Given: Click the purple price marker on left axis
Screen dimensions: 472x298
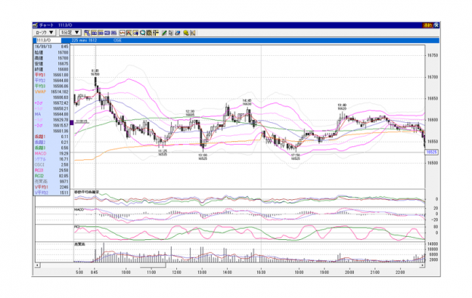Looking at the screenshot, I should pyautogui.click(x=72, y=122).
